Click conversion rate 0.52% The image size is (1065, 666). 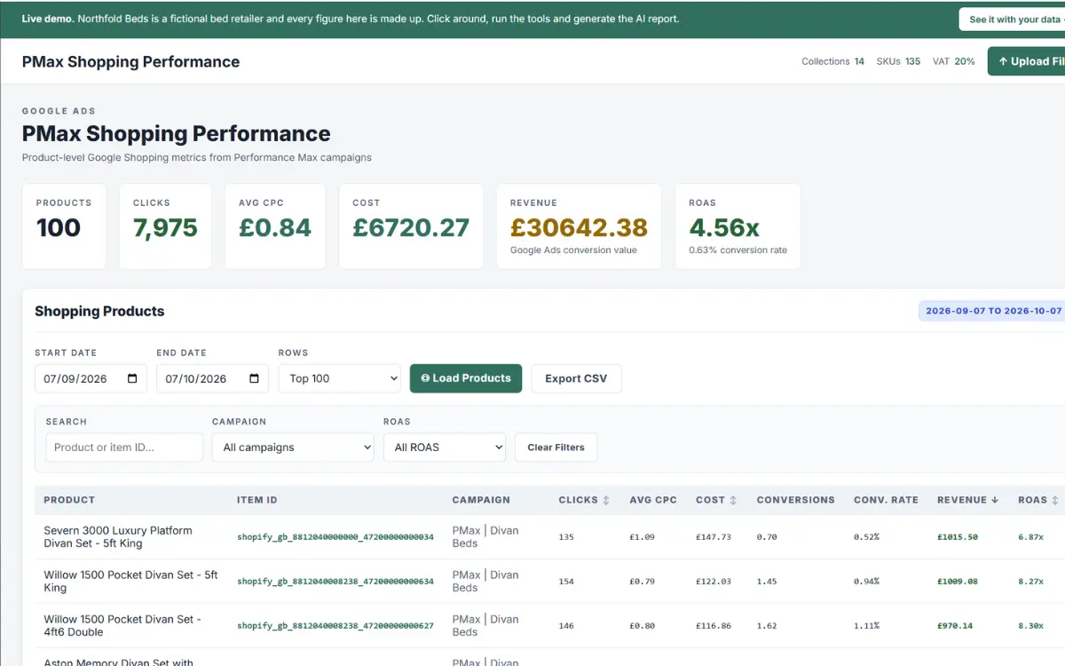(866, 537)
